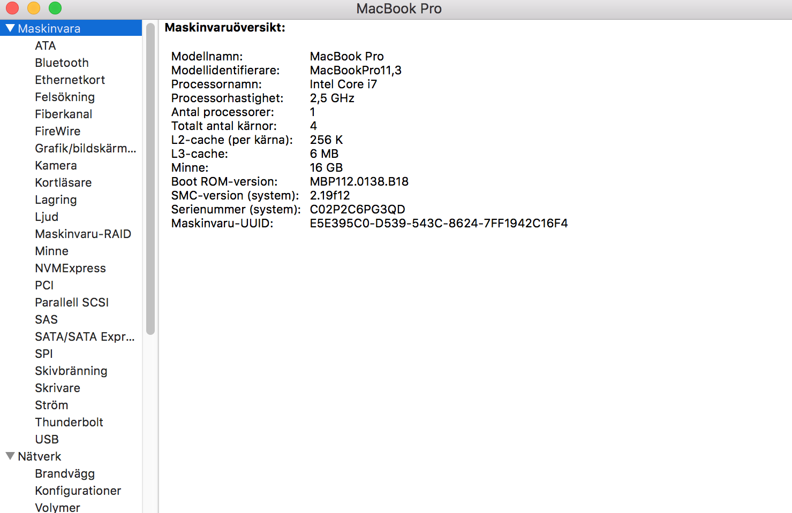
Task: Select SPI in the sidebar
Action: click(x=44, y=354)
